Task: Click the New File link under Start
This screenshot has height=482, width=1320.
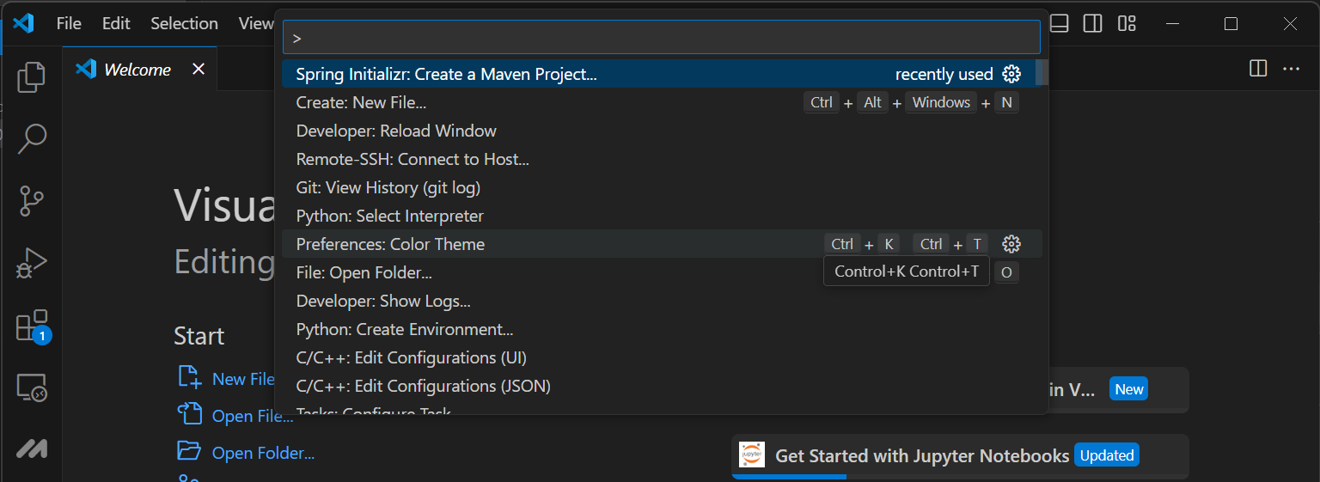Action: click(243, 379)
